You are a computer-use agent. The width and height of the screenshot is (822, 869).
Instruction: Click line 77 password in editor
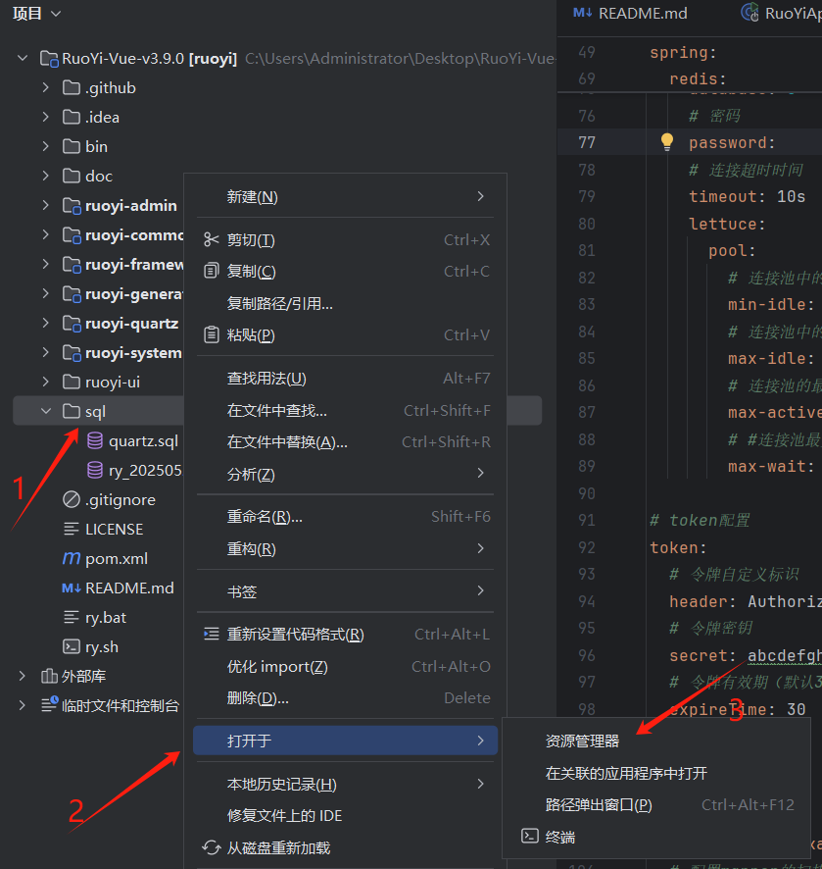pyautogui.click(x=732, y=142)
